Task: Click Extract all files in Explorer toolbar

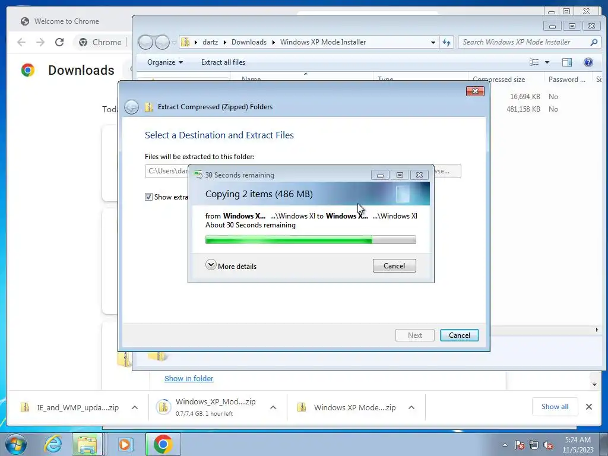Action: pyautogui.click(x=223, y=62)
